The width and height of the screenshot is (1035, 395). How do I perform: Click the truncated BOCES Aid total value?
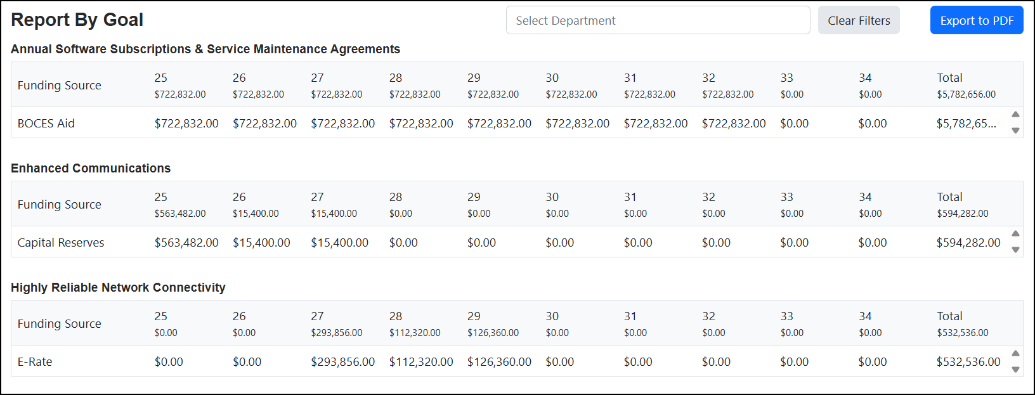(x=967, y=123)
